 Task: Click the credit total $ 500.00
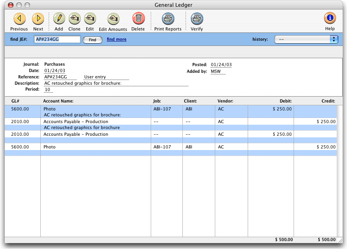[327, 239]
